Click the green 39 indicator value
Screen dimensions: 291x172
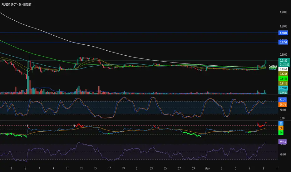pyautogui.click(x=281, y=133)
